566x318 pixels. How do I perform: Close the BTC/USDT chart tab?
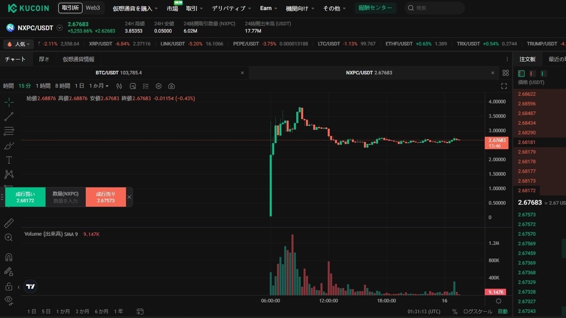[x=242, y=73]
